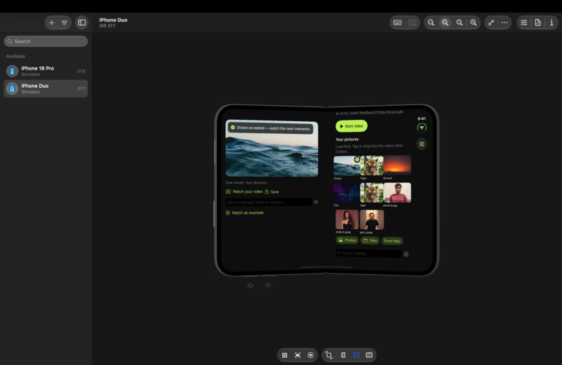Click the send icon beside 'Or type a change'
This screenshot has height=365, width=562.
(x=406, y=254)
